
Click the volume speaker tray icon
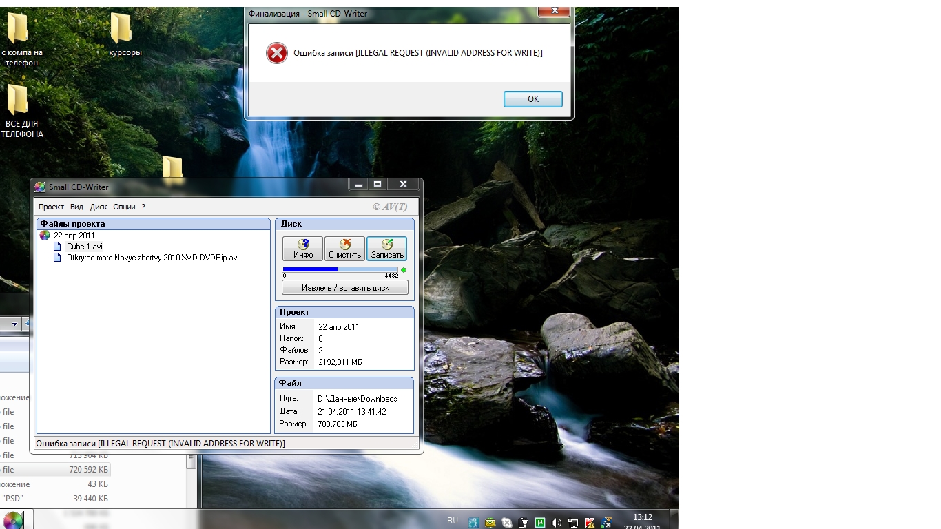[557, 523]
